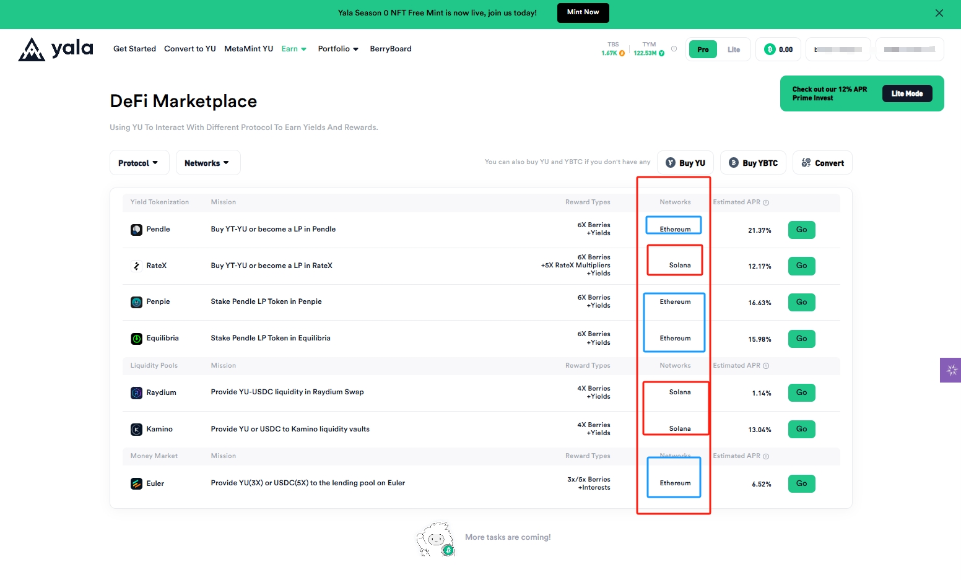The width and height of the screenshot is (961, 580).
Task: Click the Kamino protocol icon
Action: click(x=136, y=430)
